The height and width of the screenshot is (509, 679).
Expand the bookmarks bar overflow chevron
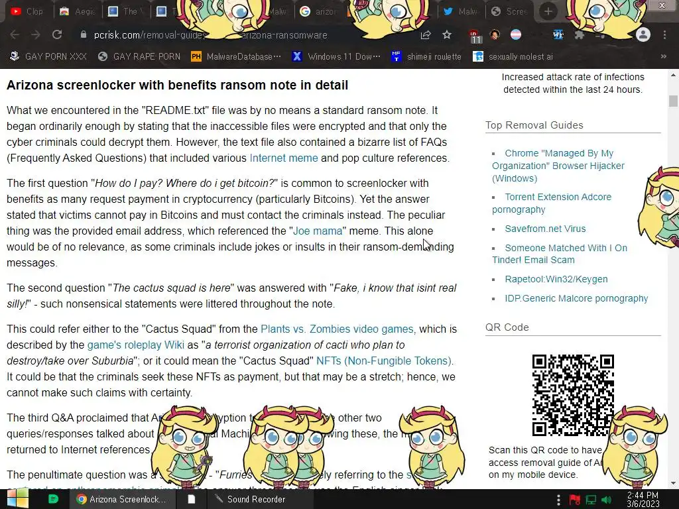(x=663, y=56)
